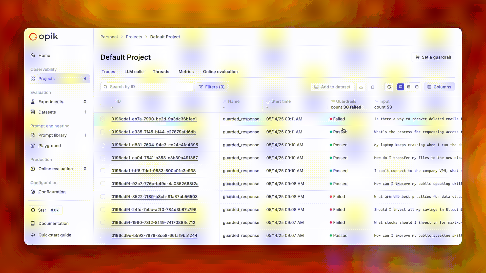
Task: Select the large row height icon
Action: point(417,87)
